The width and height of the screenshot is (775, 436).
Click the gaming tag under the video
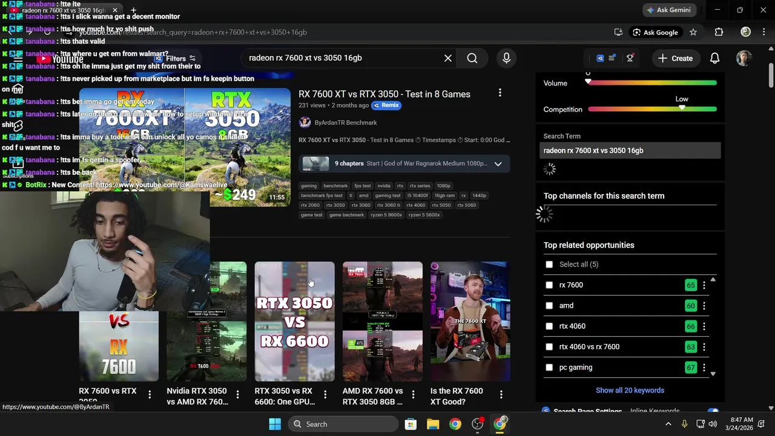coord(309,186)
